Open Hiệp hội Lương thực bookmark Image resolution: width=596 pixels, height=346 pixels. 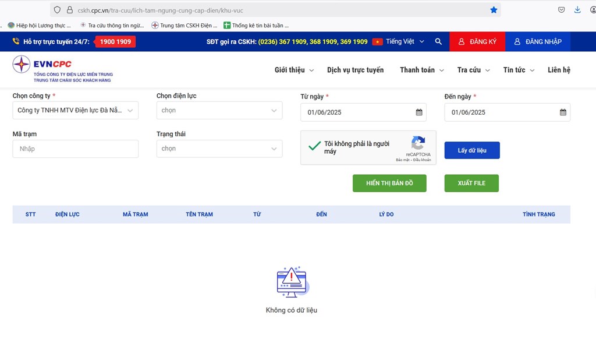click(x=40, y=26)
